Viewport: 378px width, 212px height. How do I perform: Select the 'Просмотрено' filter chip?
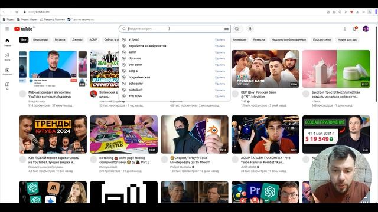(322, 39)
